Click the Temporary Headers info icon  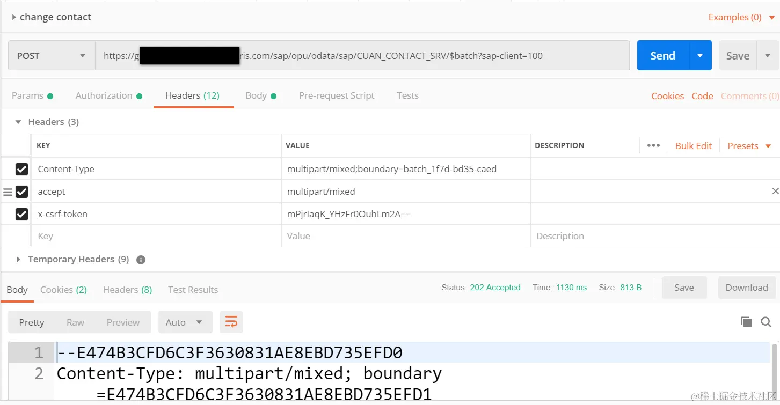(141, 260)
